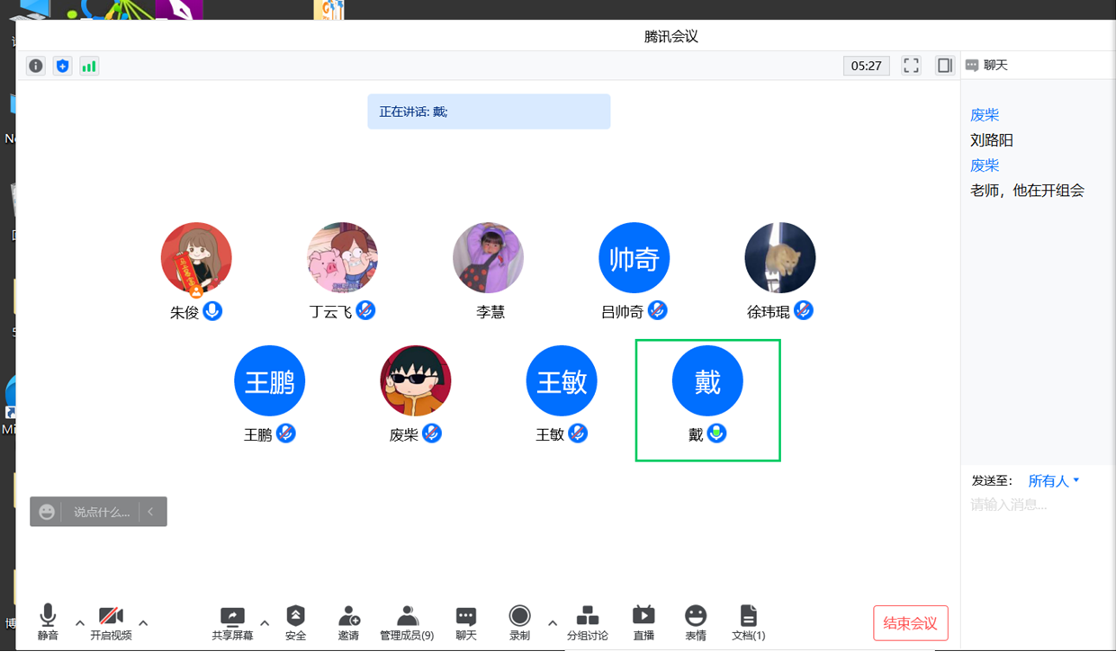
Task: Select participant 戴's avatar tile
Action: [x=707, y=382]
